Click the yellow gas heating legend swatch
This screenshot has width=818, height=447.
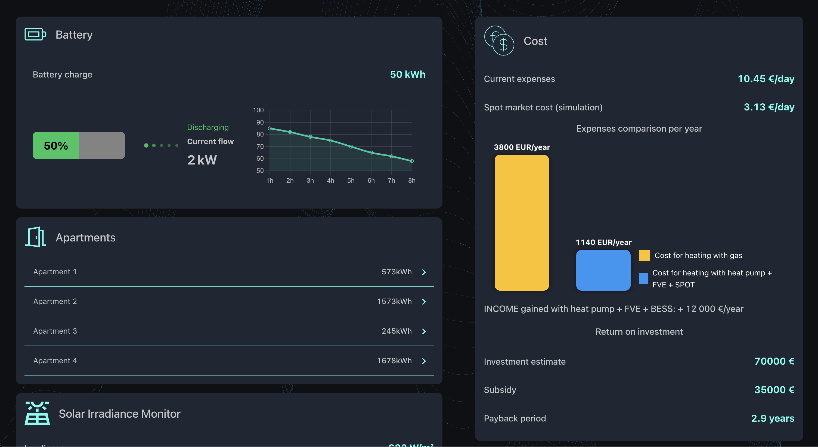coord(644,255)
